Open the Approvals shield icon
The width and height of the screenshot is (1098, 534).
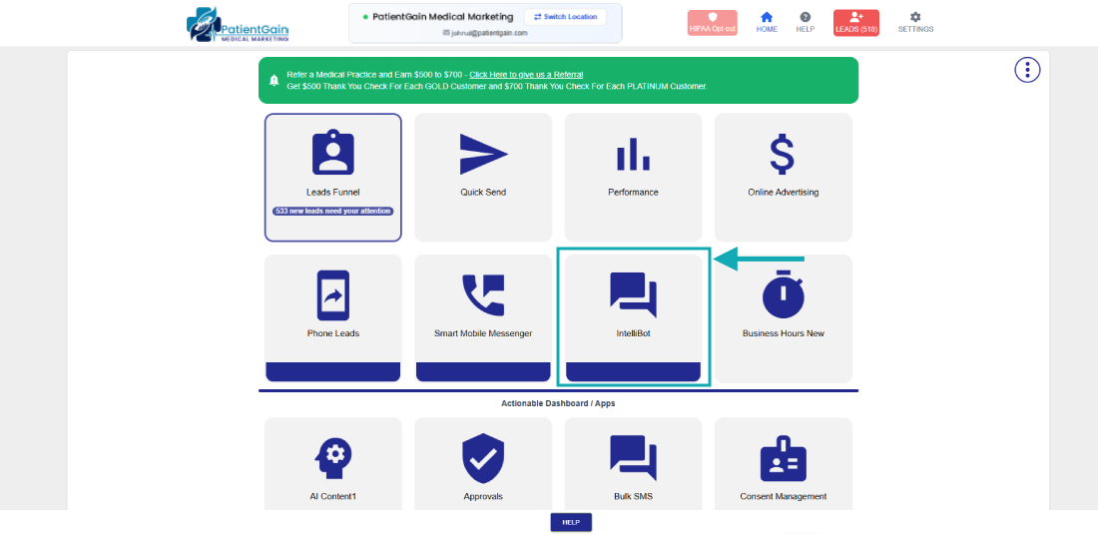point(483,458)
